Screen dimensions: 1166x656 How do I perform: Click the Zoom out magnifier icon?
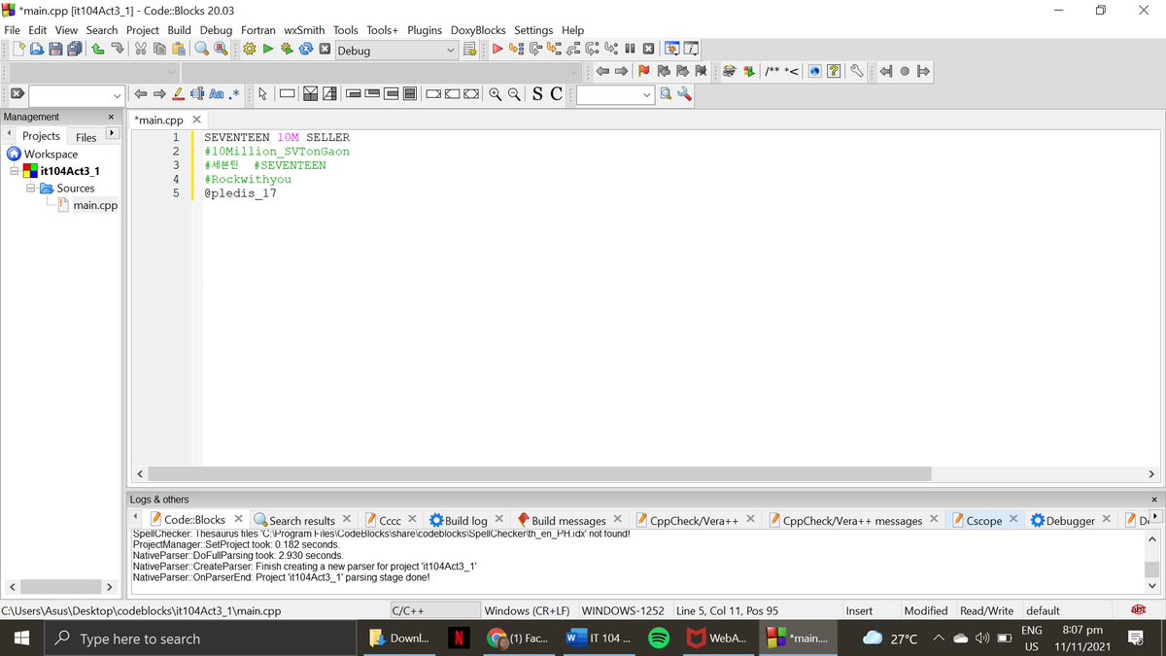(x=514, y=94)
